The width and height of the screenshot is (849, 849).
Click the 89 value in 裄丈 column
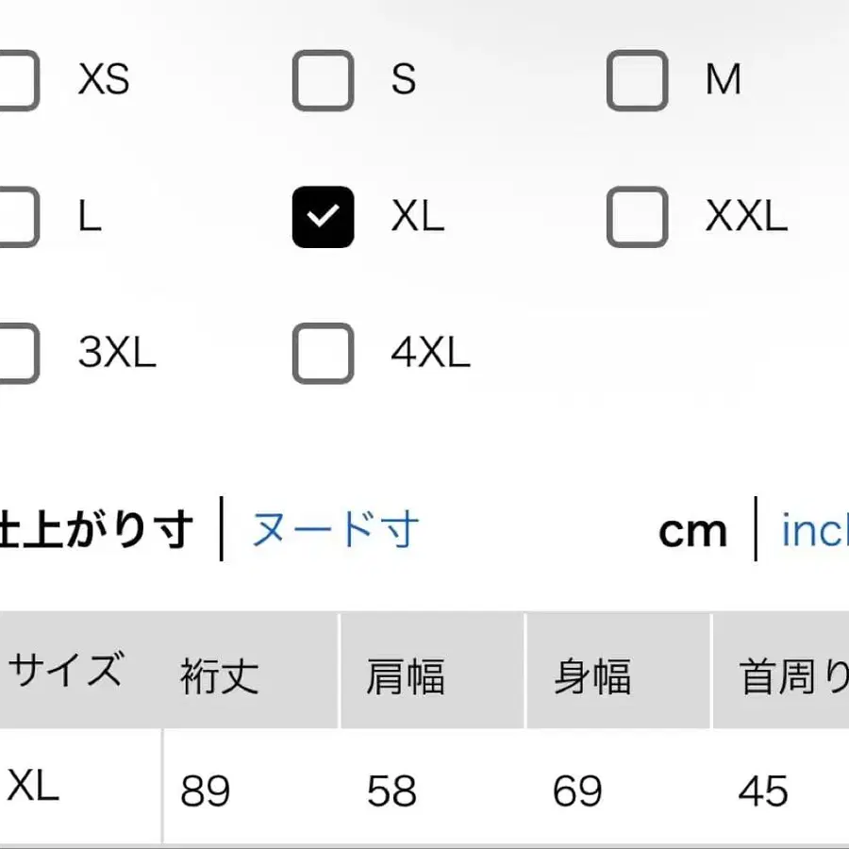pos(205,791)
